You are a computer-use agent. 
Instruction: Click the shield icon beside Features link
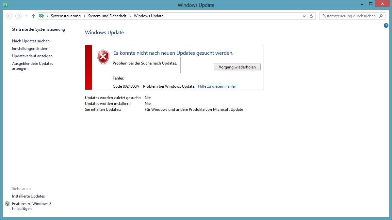tap(8, 204)
